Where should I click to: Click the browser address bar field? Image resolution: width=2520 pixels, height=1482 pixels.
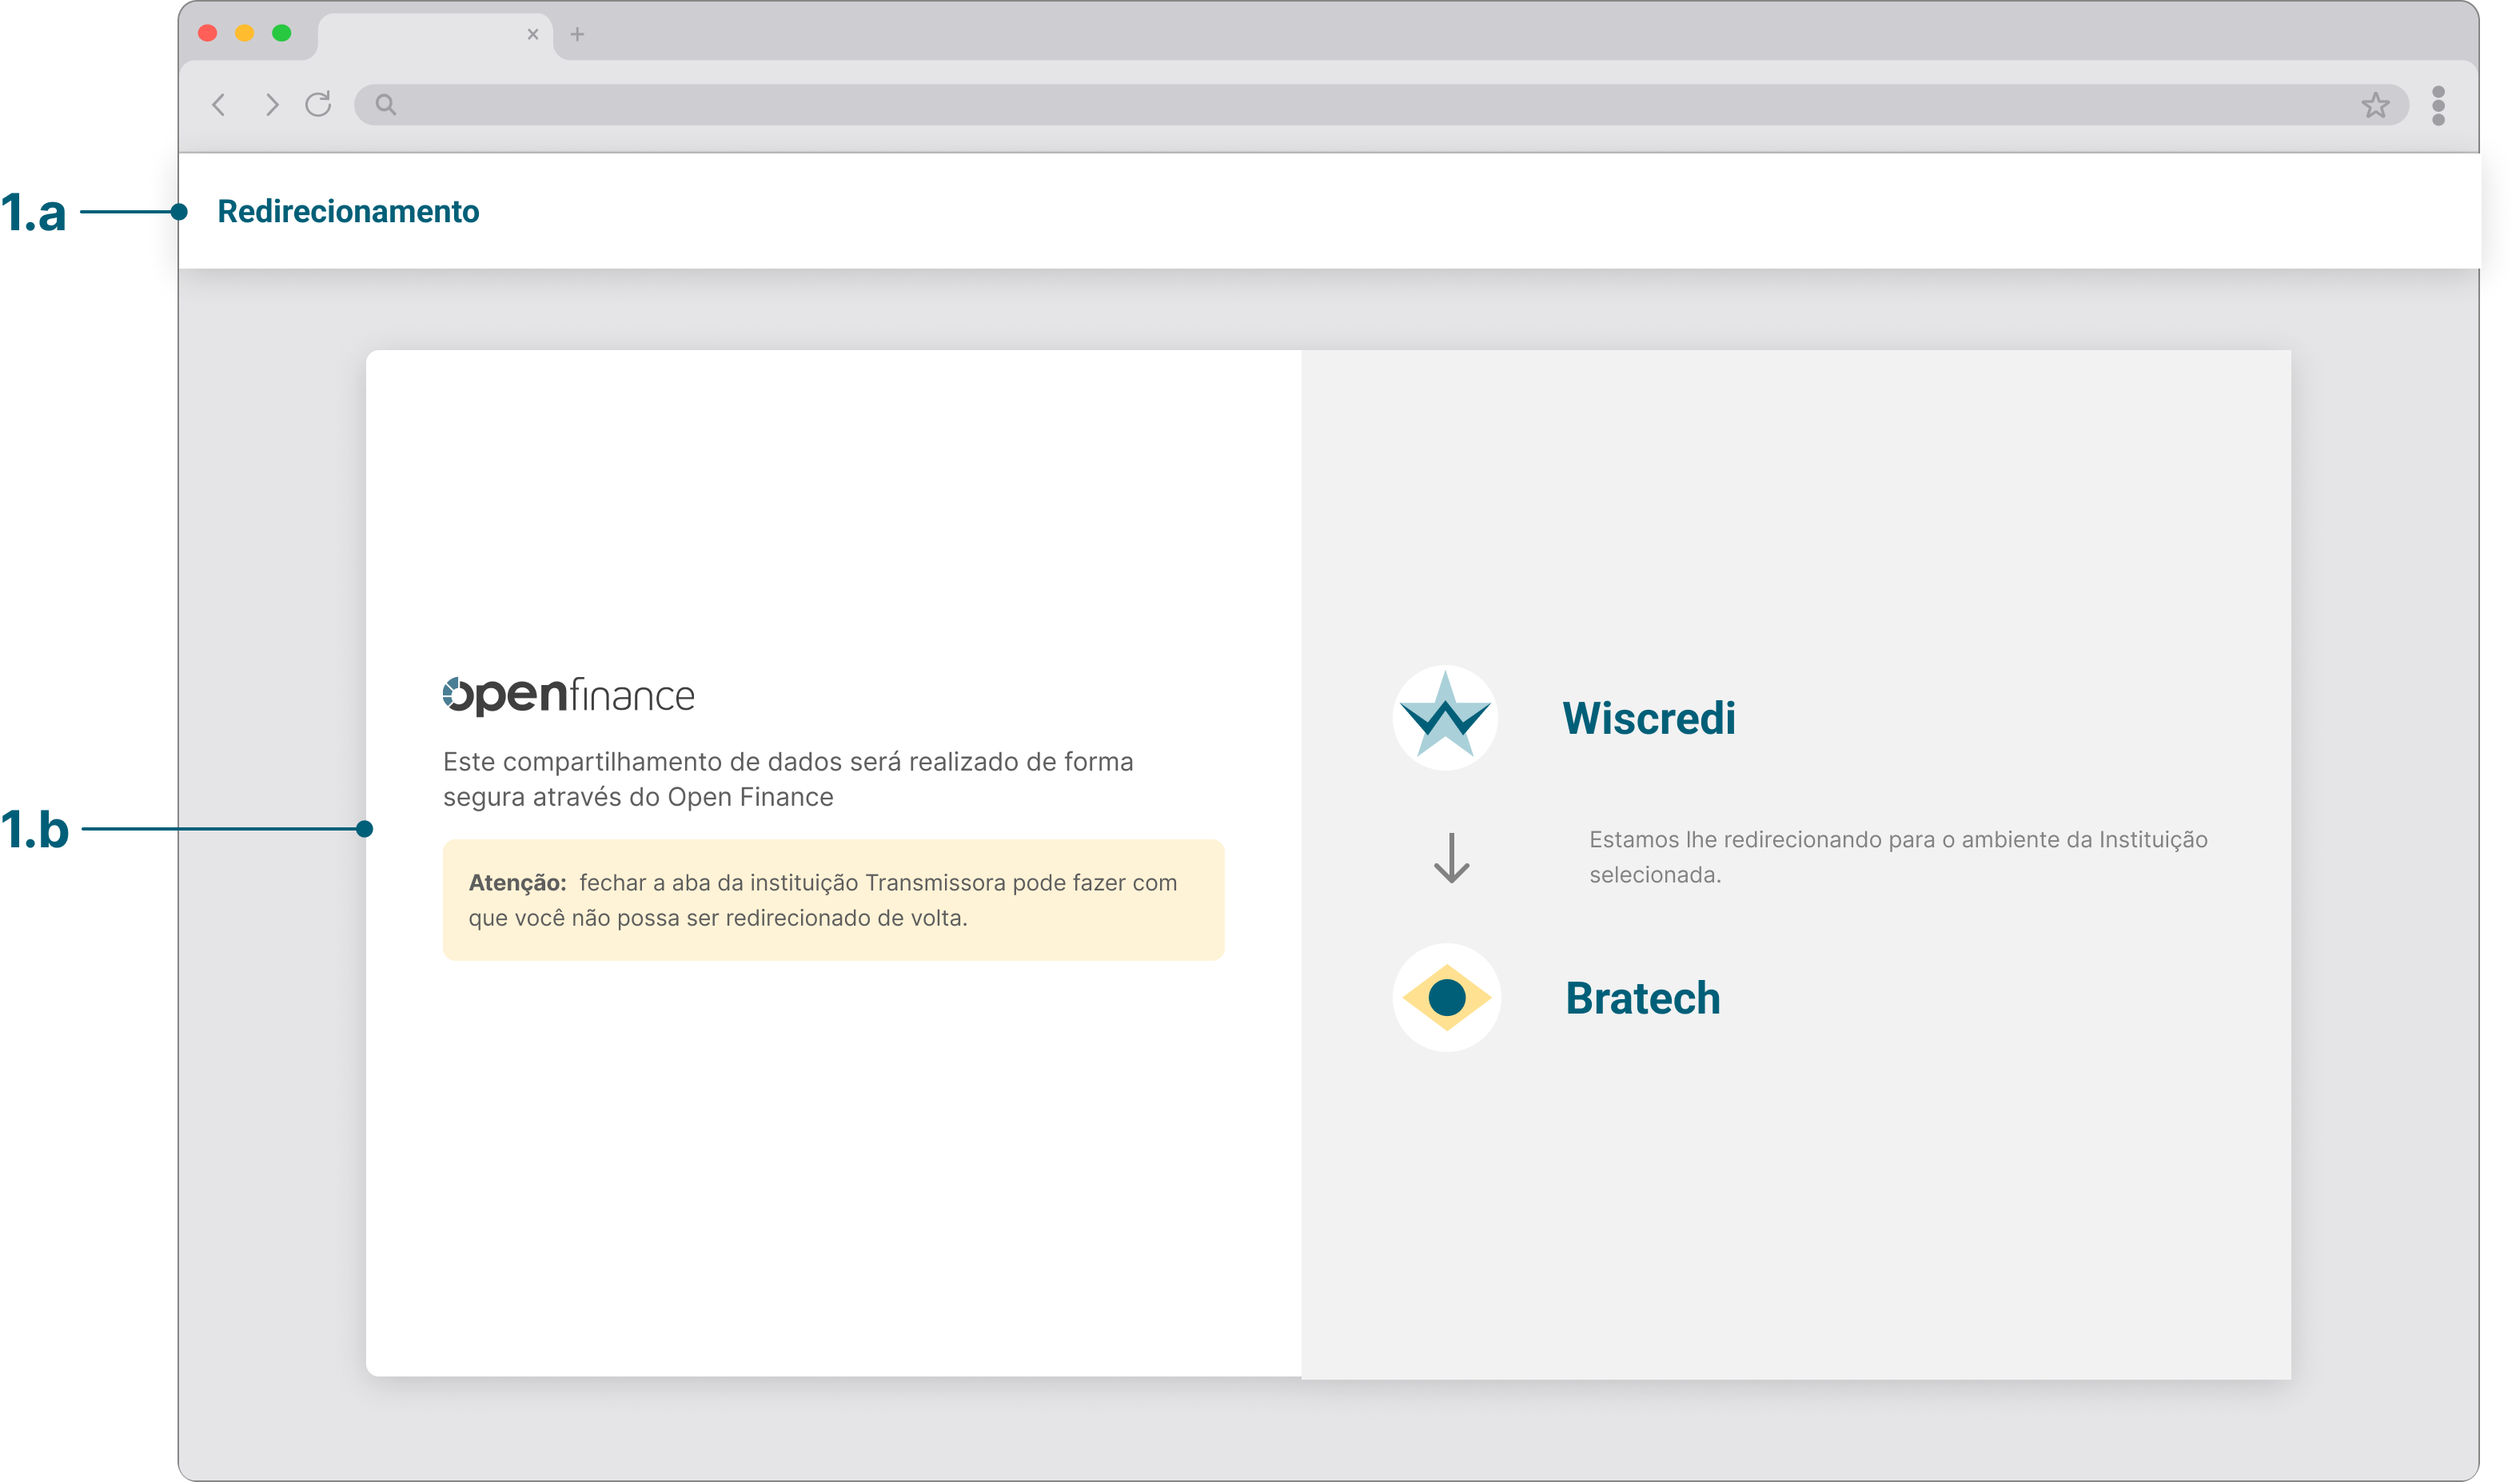1381,104
